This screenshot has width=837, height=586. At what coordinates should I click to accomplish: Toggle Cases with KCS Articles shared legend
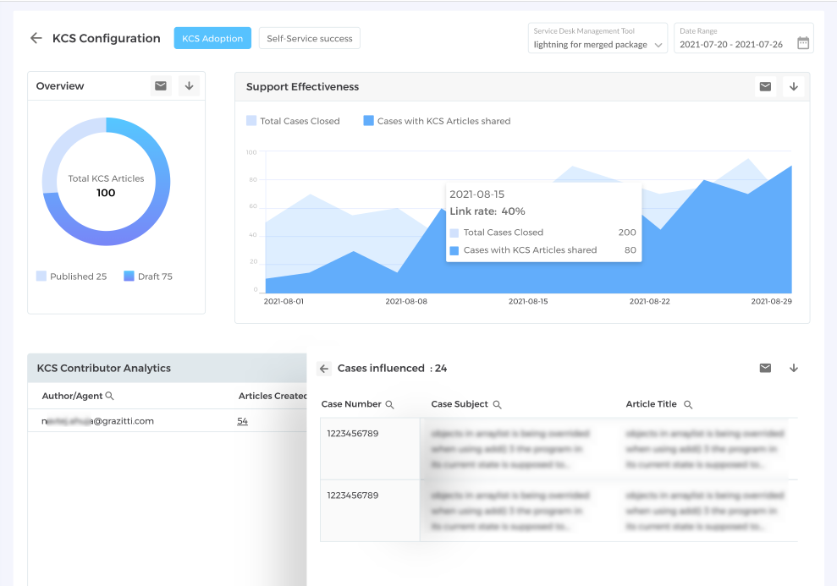coord(437,121)
